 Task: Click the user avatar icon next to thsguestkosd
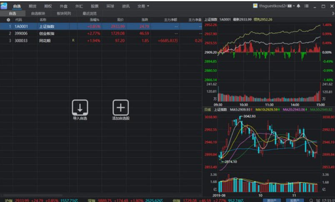point(255,6)
